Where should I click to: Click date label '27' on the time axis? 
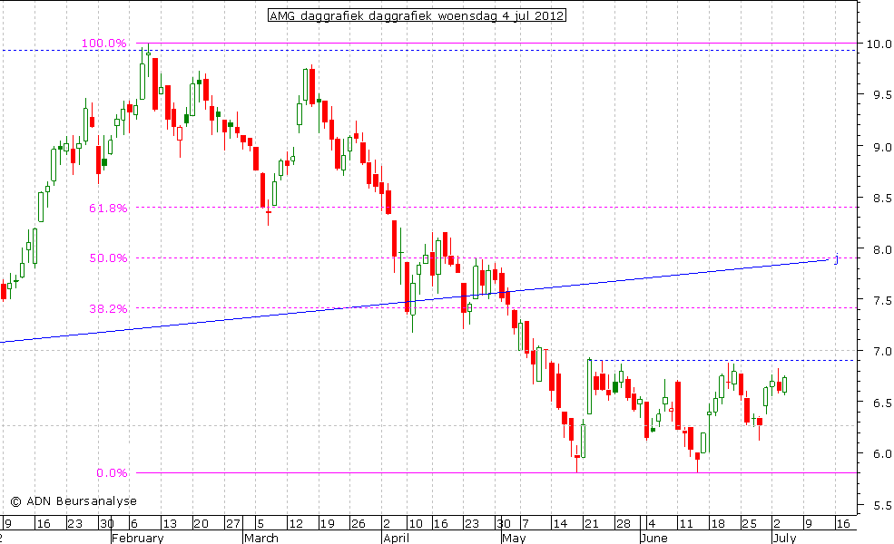(x=232, y=523)
